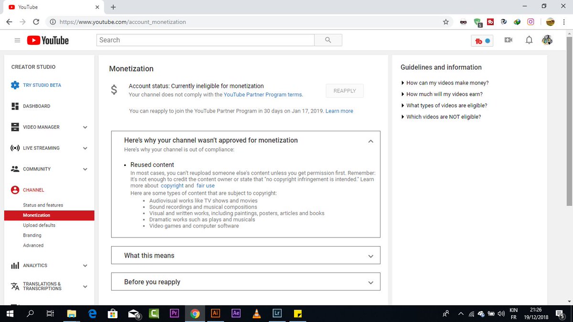This screenshot has width=573, height=322.
Task: Open the AdGuard shield extension
Action: pos(477,22)
